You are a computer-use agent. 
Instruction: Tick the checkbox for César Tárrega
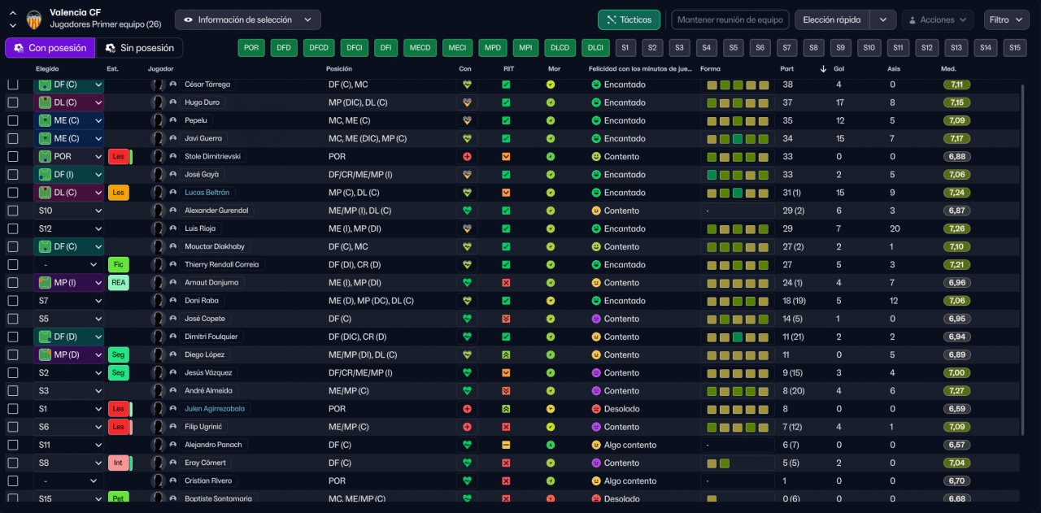(x=12, y=85)
